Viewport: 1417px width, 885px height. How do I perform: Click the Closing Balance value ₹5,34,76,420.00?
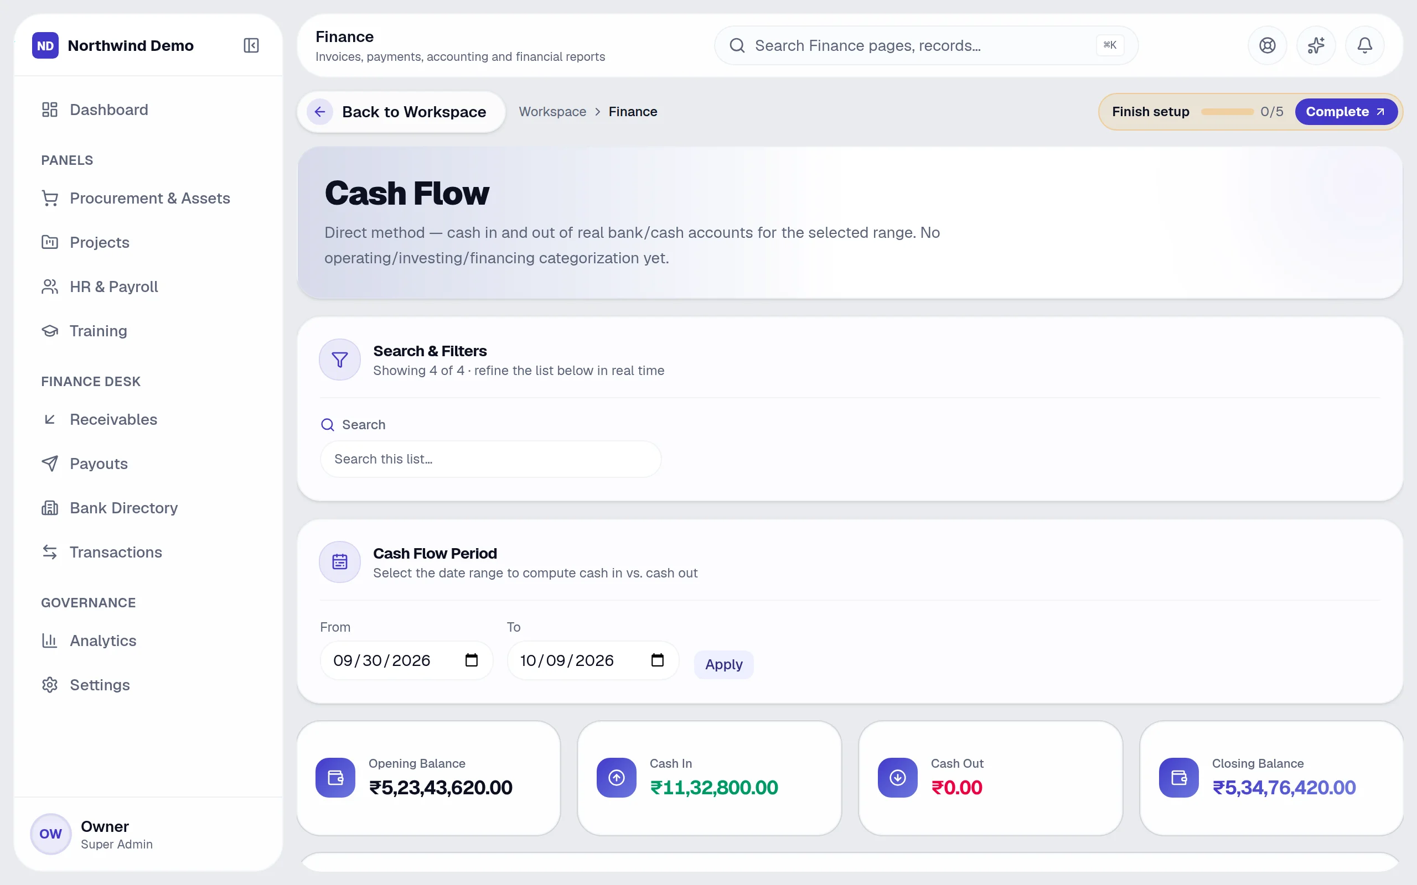[1284, 788]
